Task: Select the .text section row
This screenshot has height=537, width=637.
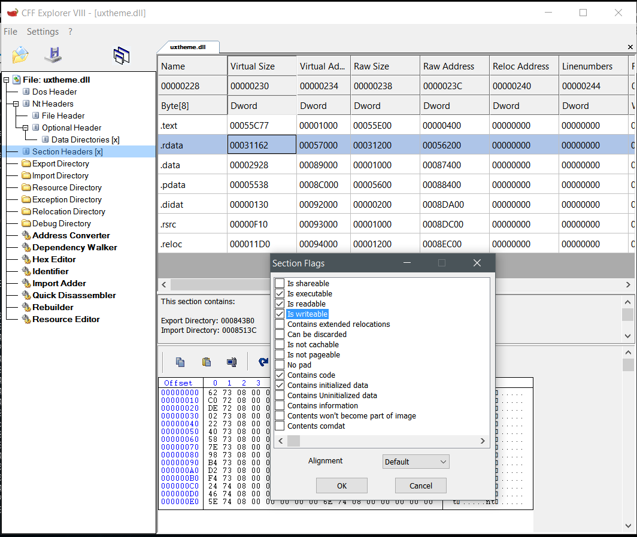Action: (x=396, y=126)
